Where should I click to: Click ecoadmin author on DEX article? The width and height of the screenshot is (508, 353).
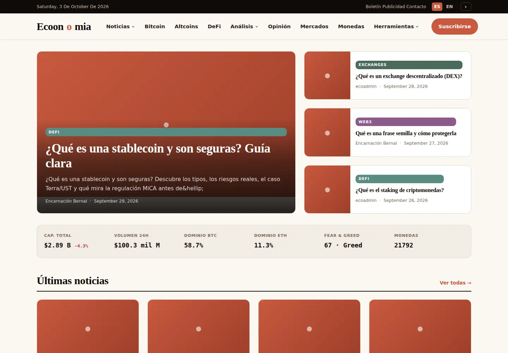[366, 86]
